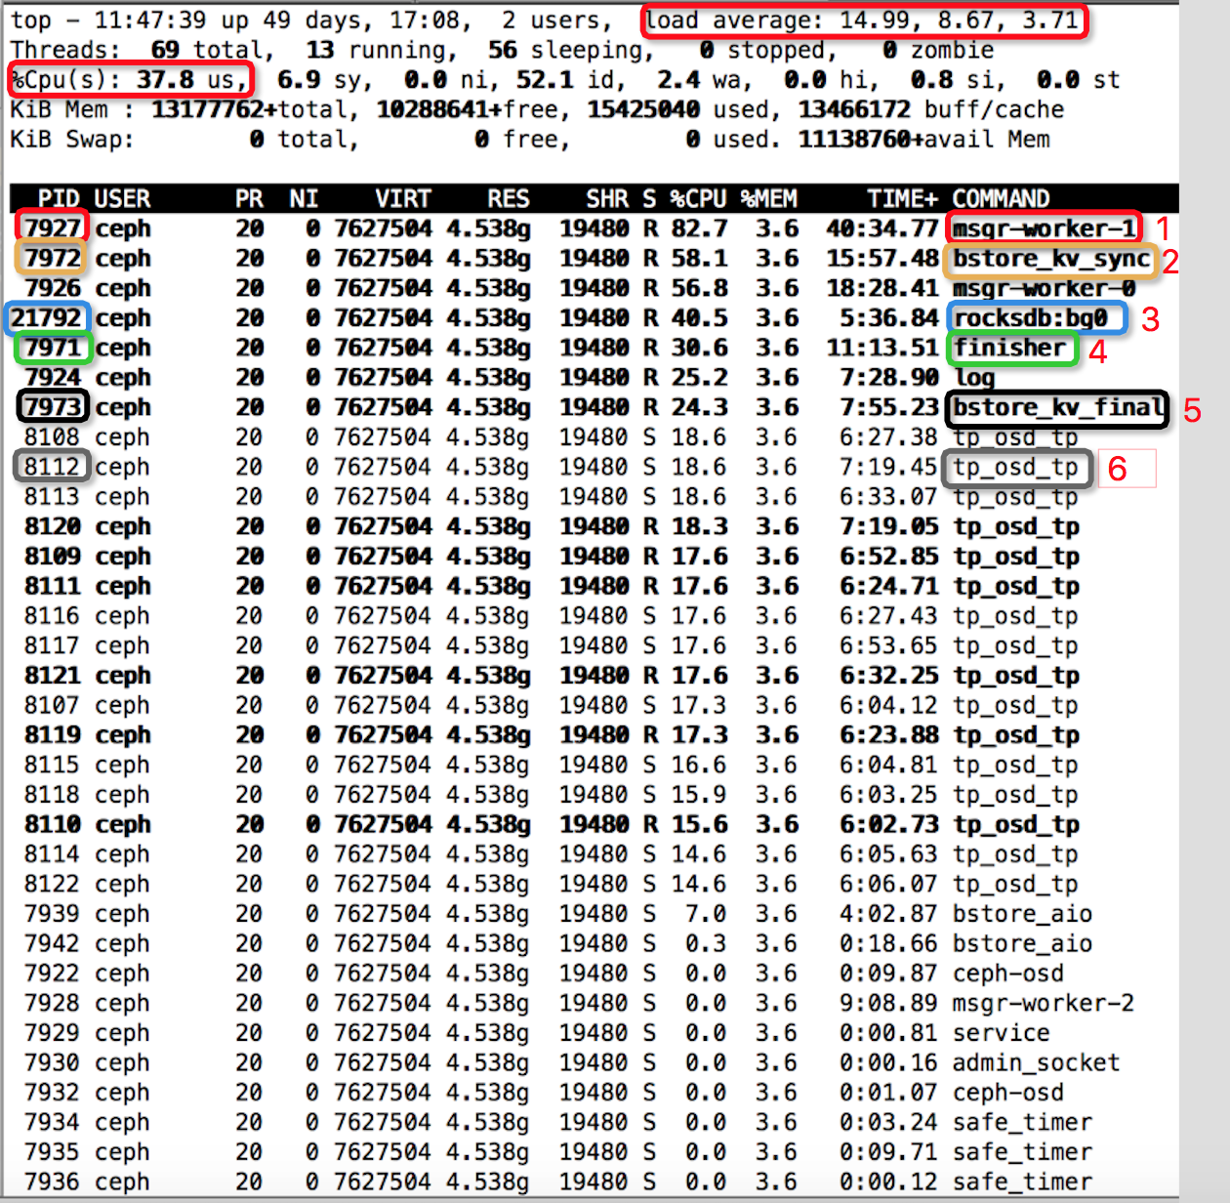
Task: Select PID 21792 in blue box
Action: 47,318
